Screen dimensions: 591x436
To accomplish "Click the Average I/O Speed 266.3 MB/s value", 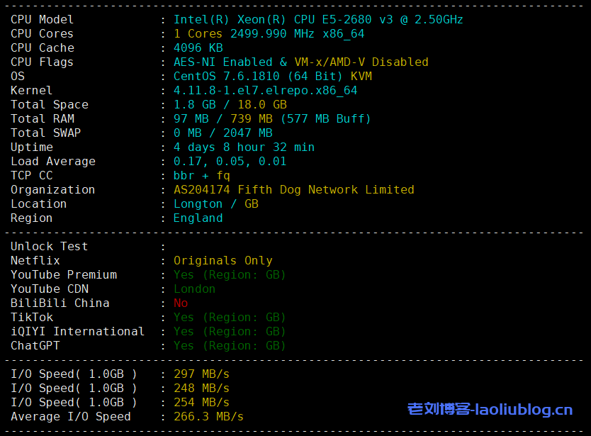I will point(208,417).
